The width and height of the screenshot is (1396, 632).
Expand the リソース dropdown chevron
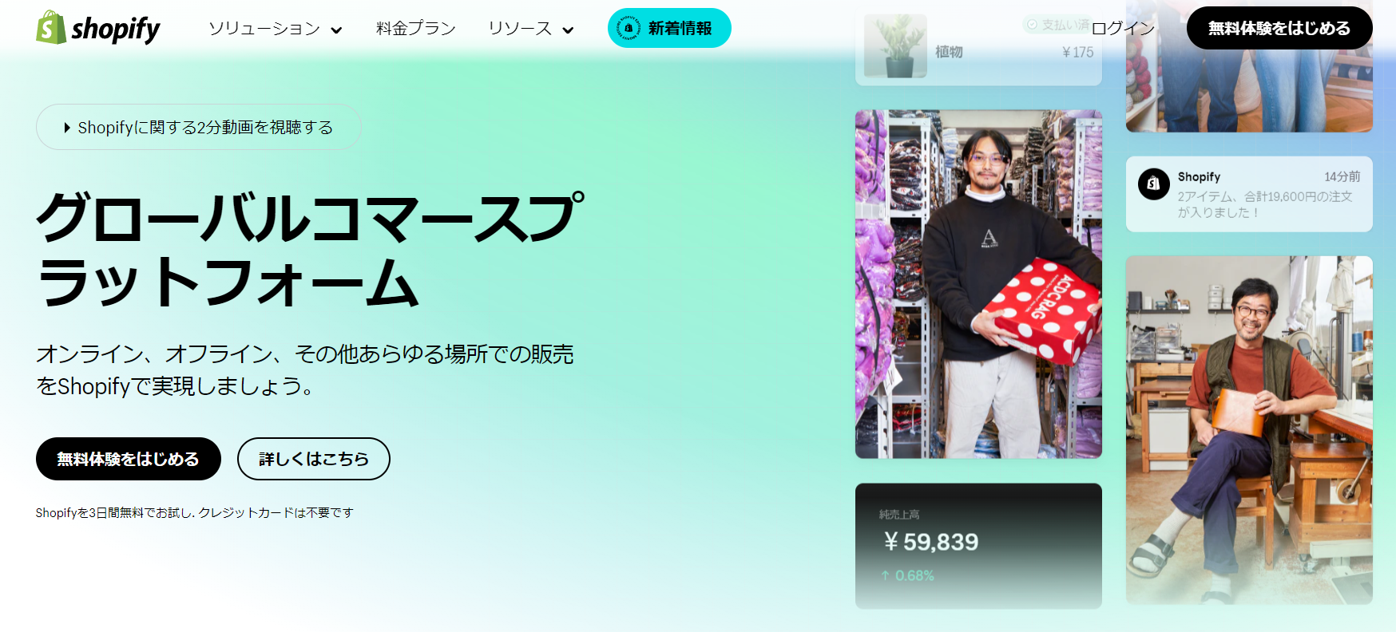coord(568,30)
